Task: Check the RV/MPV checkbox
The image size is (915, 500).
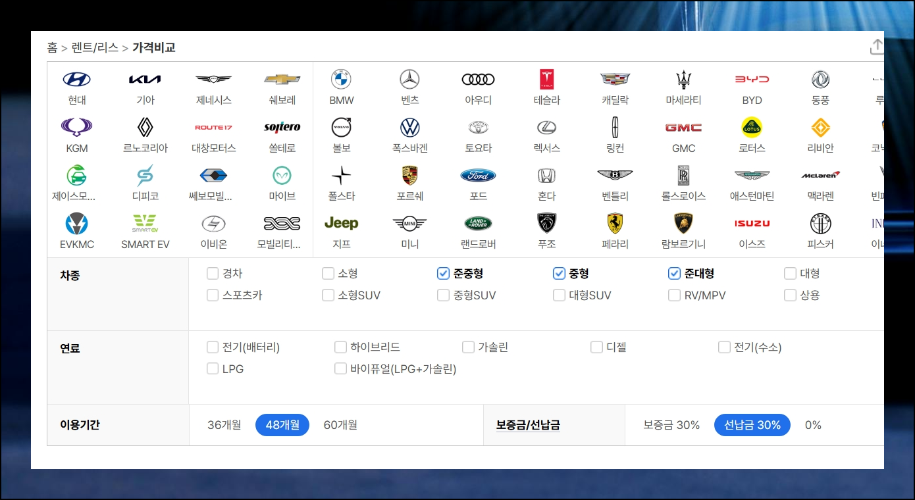Action: coord(674,295)
